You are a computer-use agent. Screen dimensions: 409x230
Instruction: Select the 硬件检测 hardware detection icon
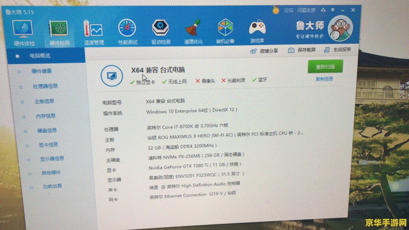click(x=59, y=33)
